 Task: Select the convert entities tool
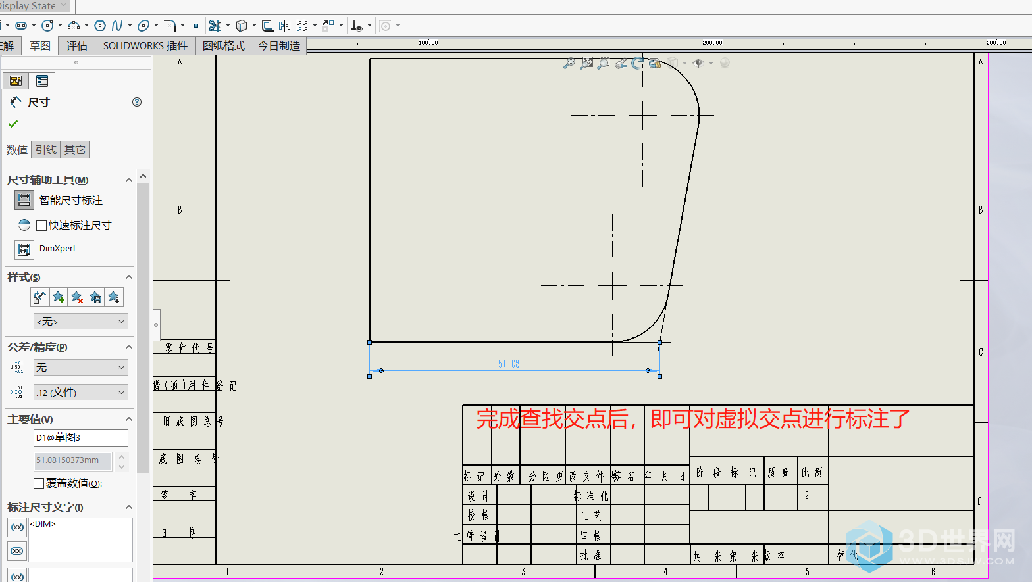click(x=242, y=26)
